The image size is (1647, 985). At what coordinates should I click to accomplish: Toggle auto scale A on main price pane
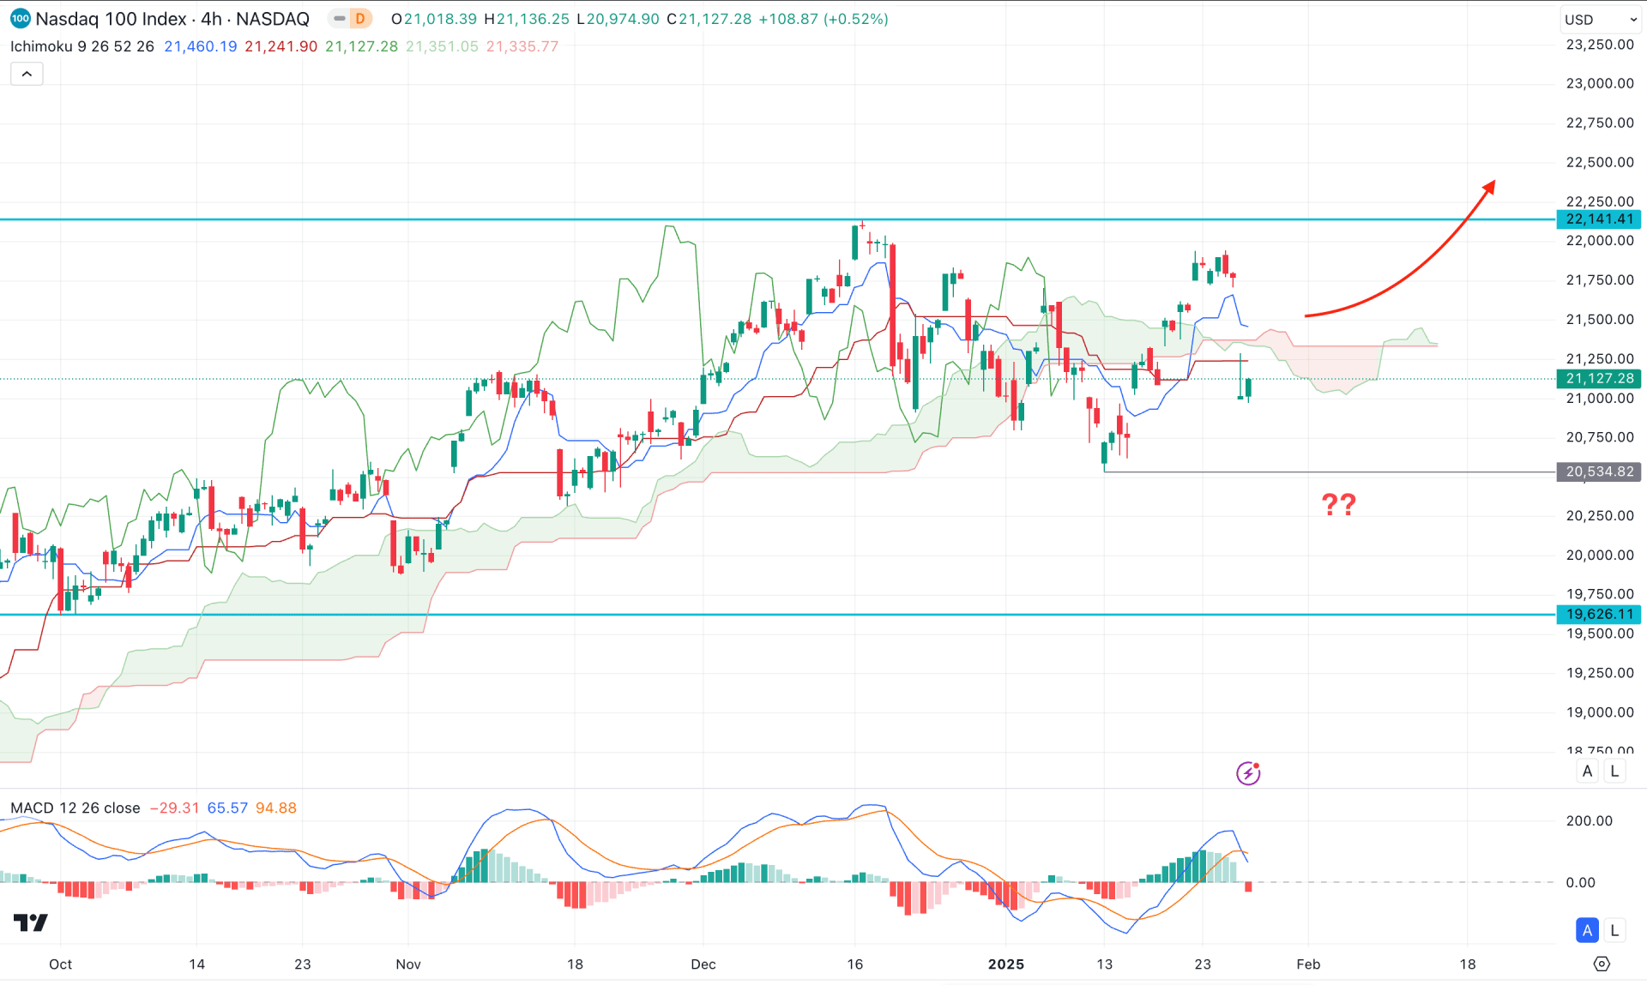[x=1587, y=771]
